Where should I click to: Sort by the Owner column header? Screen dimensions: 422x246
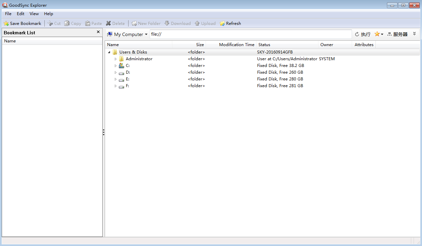(335, 45)
